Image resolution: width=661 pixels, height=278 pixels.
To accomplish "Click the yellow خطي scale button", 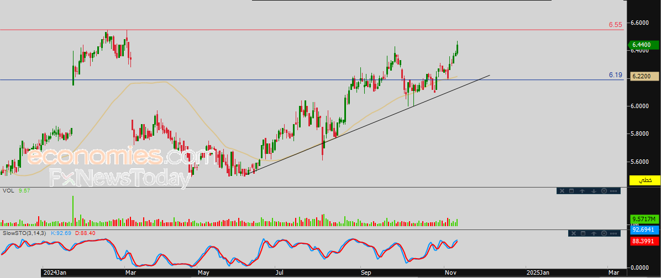I will [644, 180].
